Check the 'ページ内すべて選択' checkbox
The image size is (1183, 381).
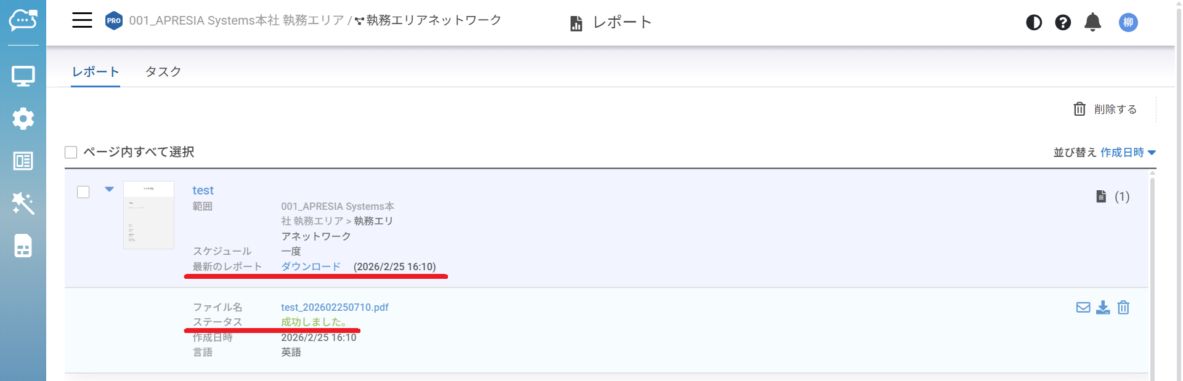pyautogui.click(x=71, y=152)
